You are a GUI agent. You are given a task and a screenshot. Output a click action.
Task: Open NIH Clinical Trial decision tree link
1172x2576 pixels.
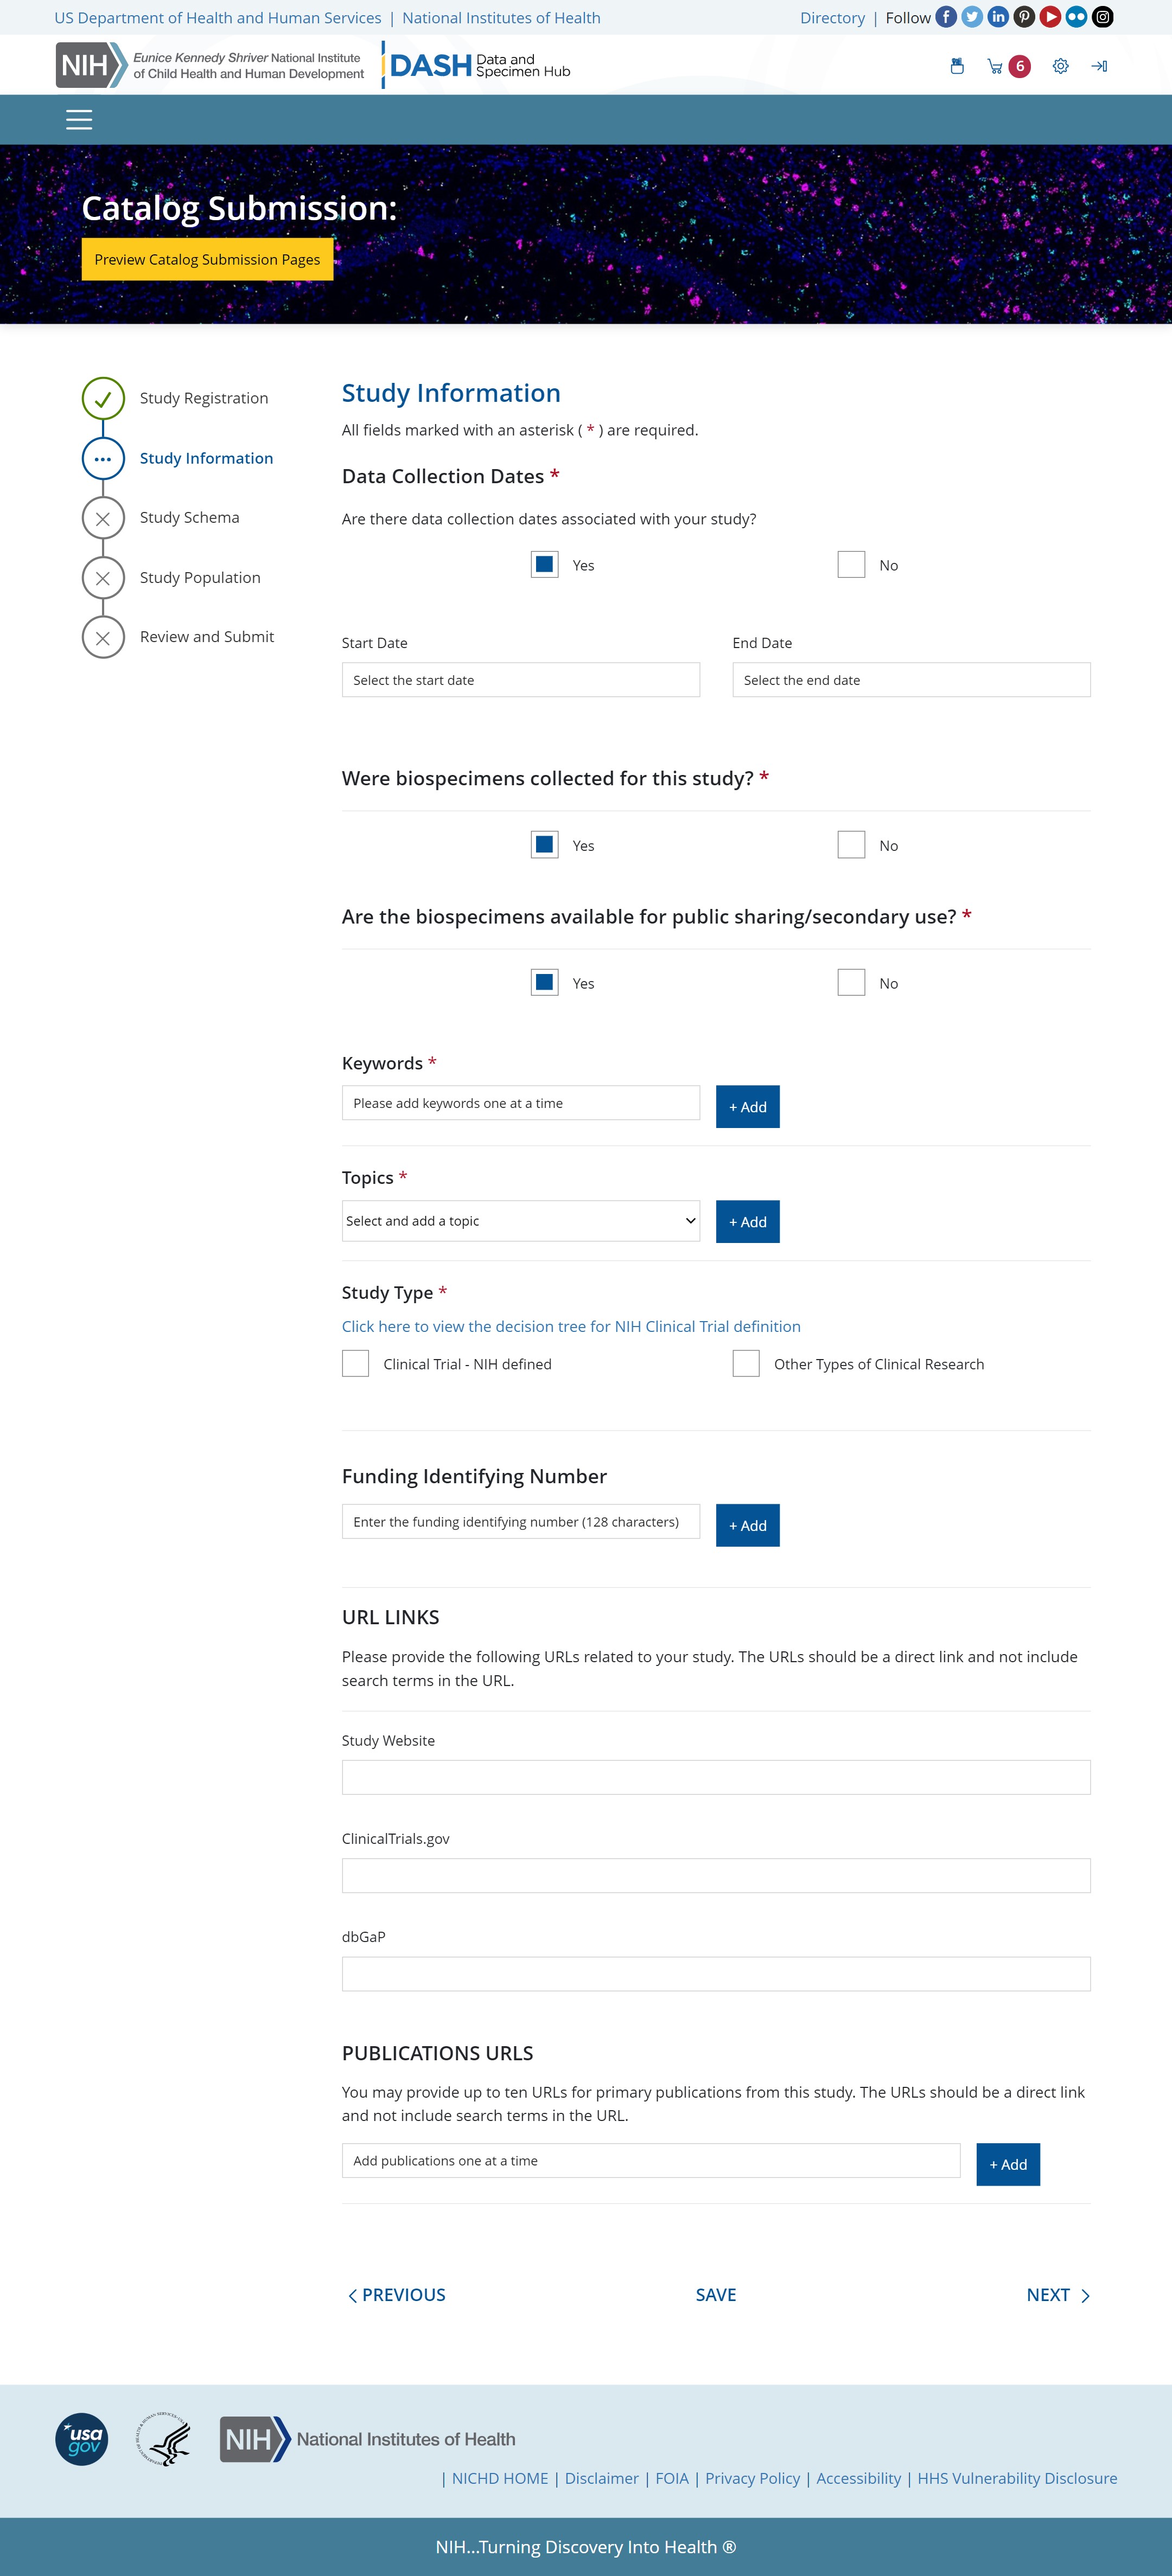pyautogui.click(x=570, y=1327)
